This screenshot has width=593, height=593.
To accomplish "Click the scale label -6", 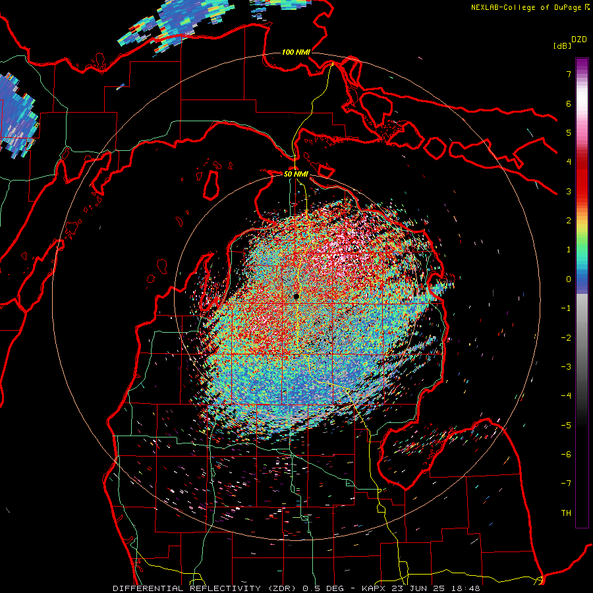I will pyautogui.click(x=566, y=455).
